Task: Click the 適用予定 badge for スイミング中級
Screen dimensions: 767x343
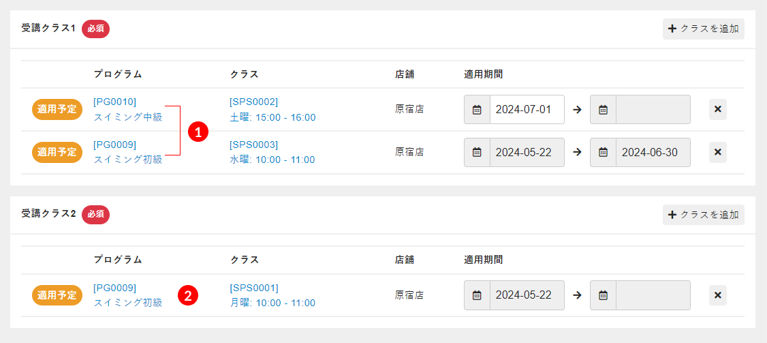Action: [x=57, y=109]
